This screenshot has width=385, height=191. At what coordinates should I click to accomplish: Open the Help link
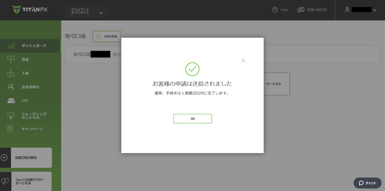tap(284, 10)
